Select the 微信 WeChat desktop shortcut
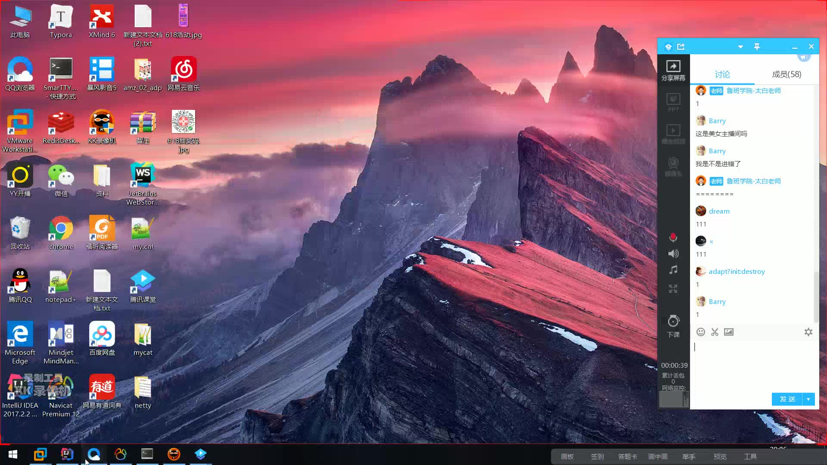The height and width of the screenshot is (465, 827). click(61, 180)
